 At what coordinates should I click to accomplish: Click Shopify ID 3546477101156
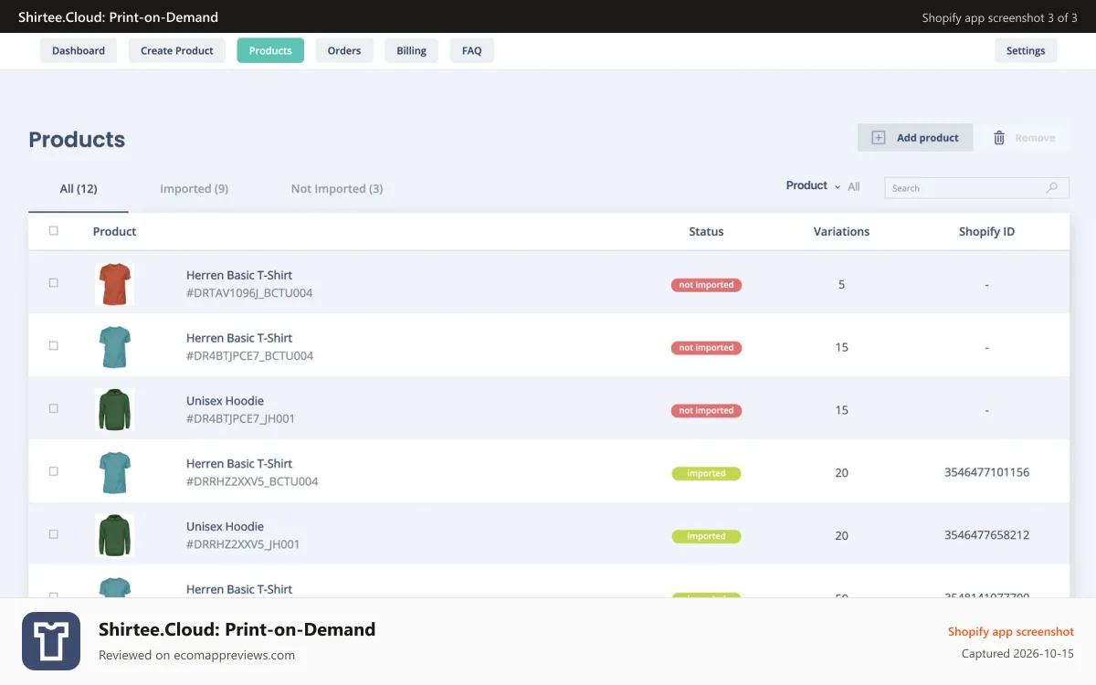pyautogui.click(x=986, y=472)
